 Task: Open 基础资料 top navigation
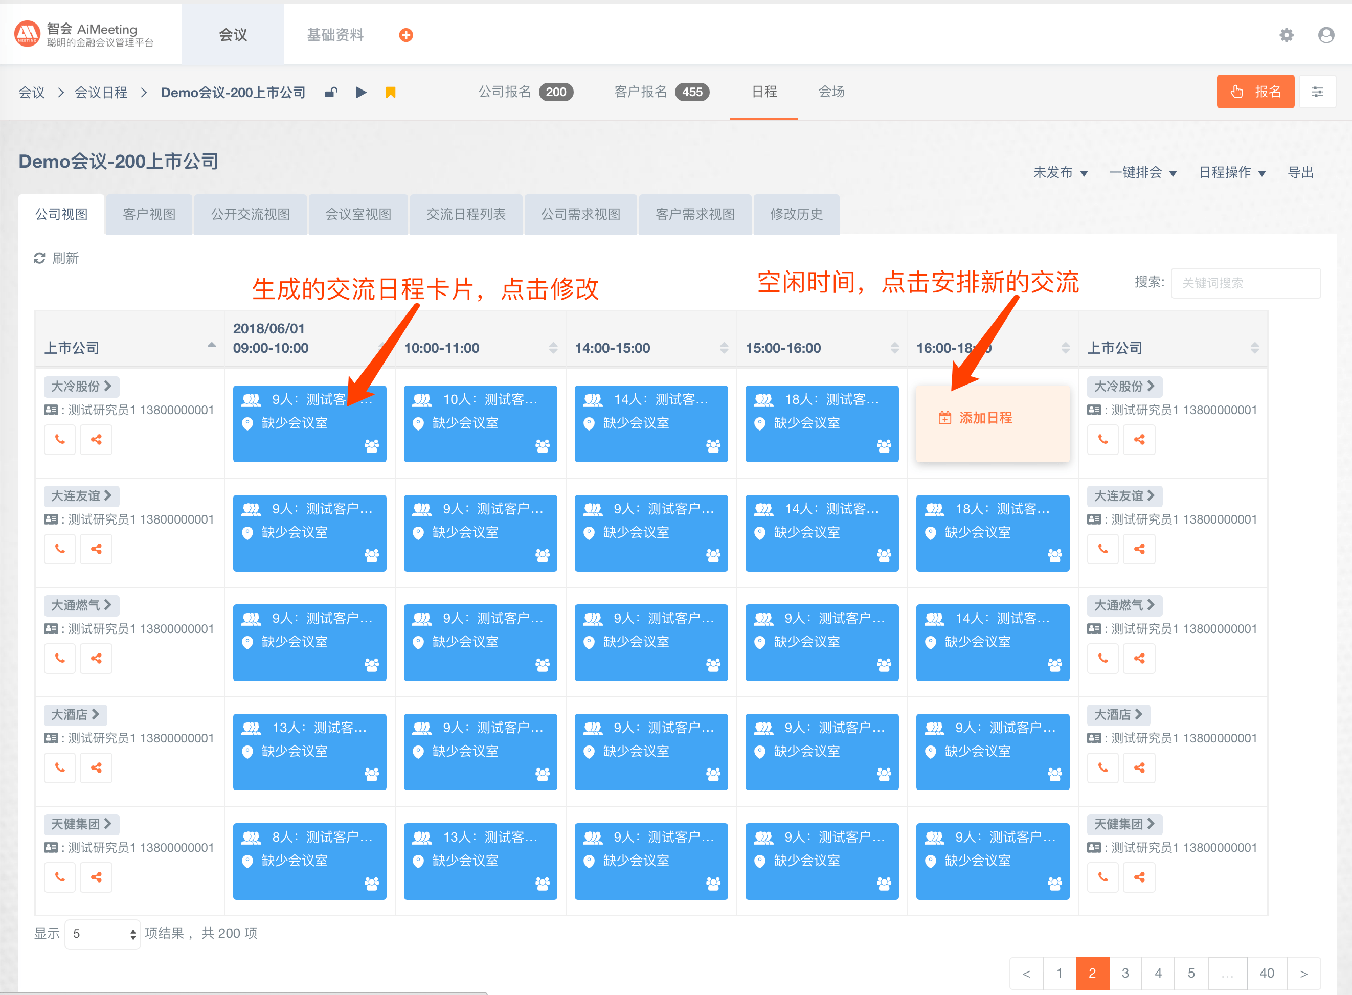(335, 35)
